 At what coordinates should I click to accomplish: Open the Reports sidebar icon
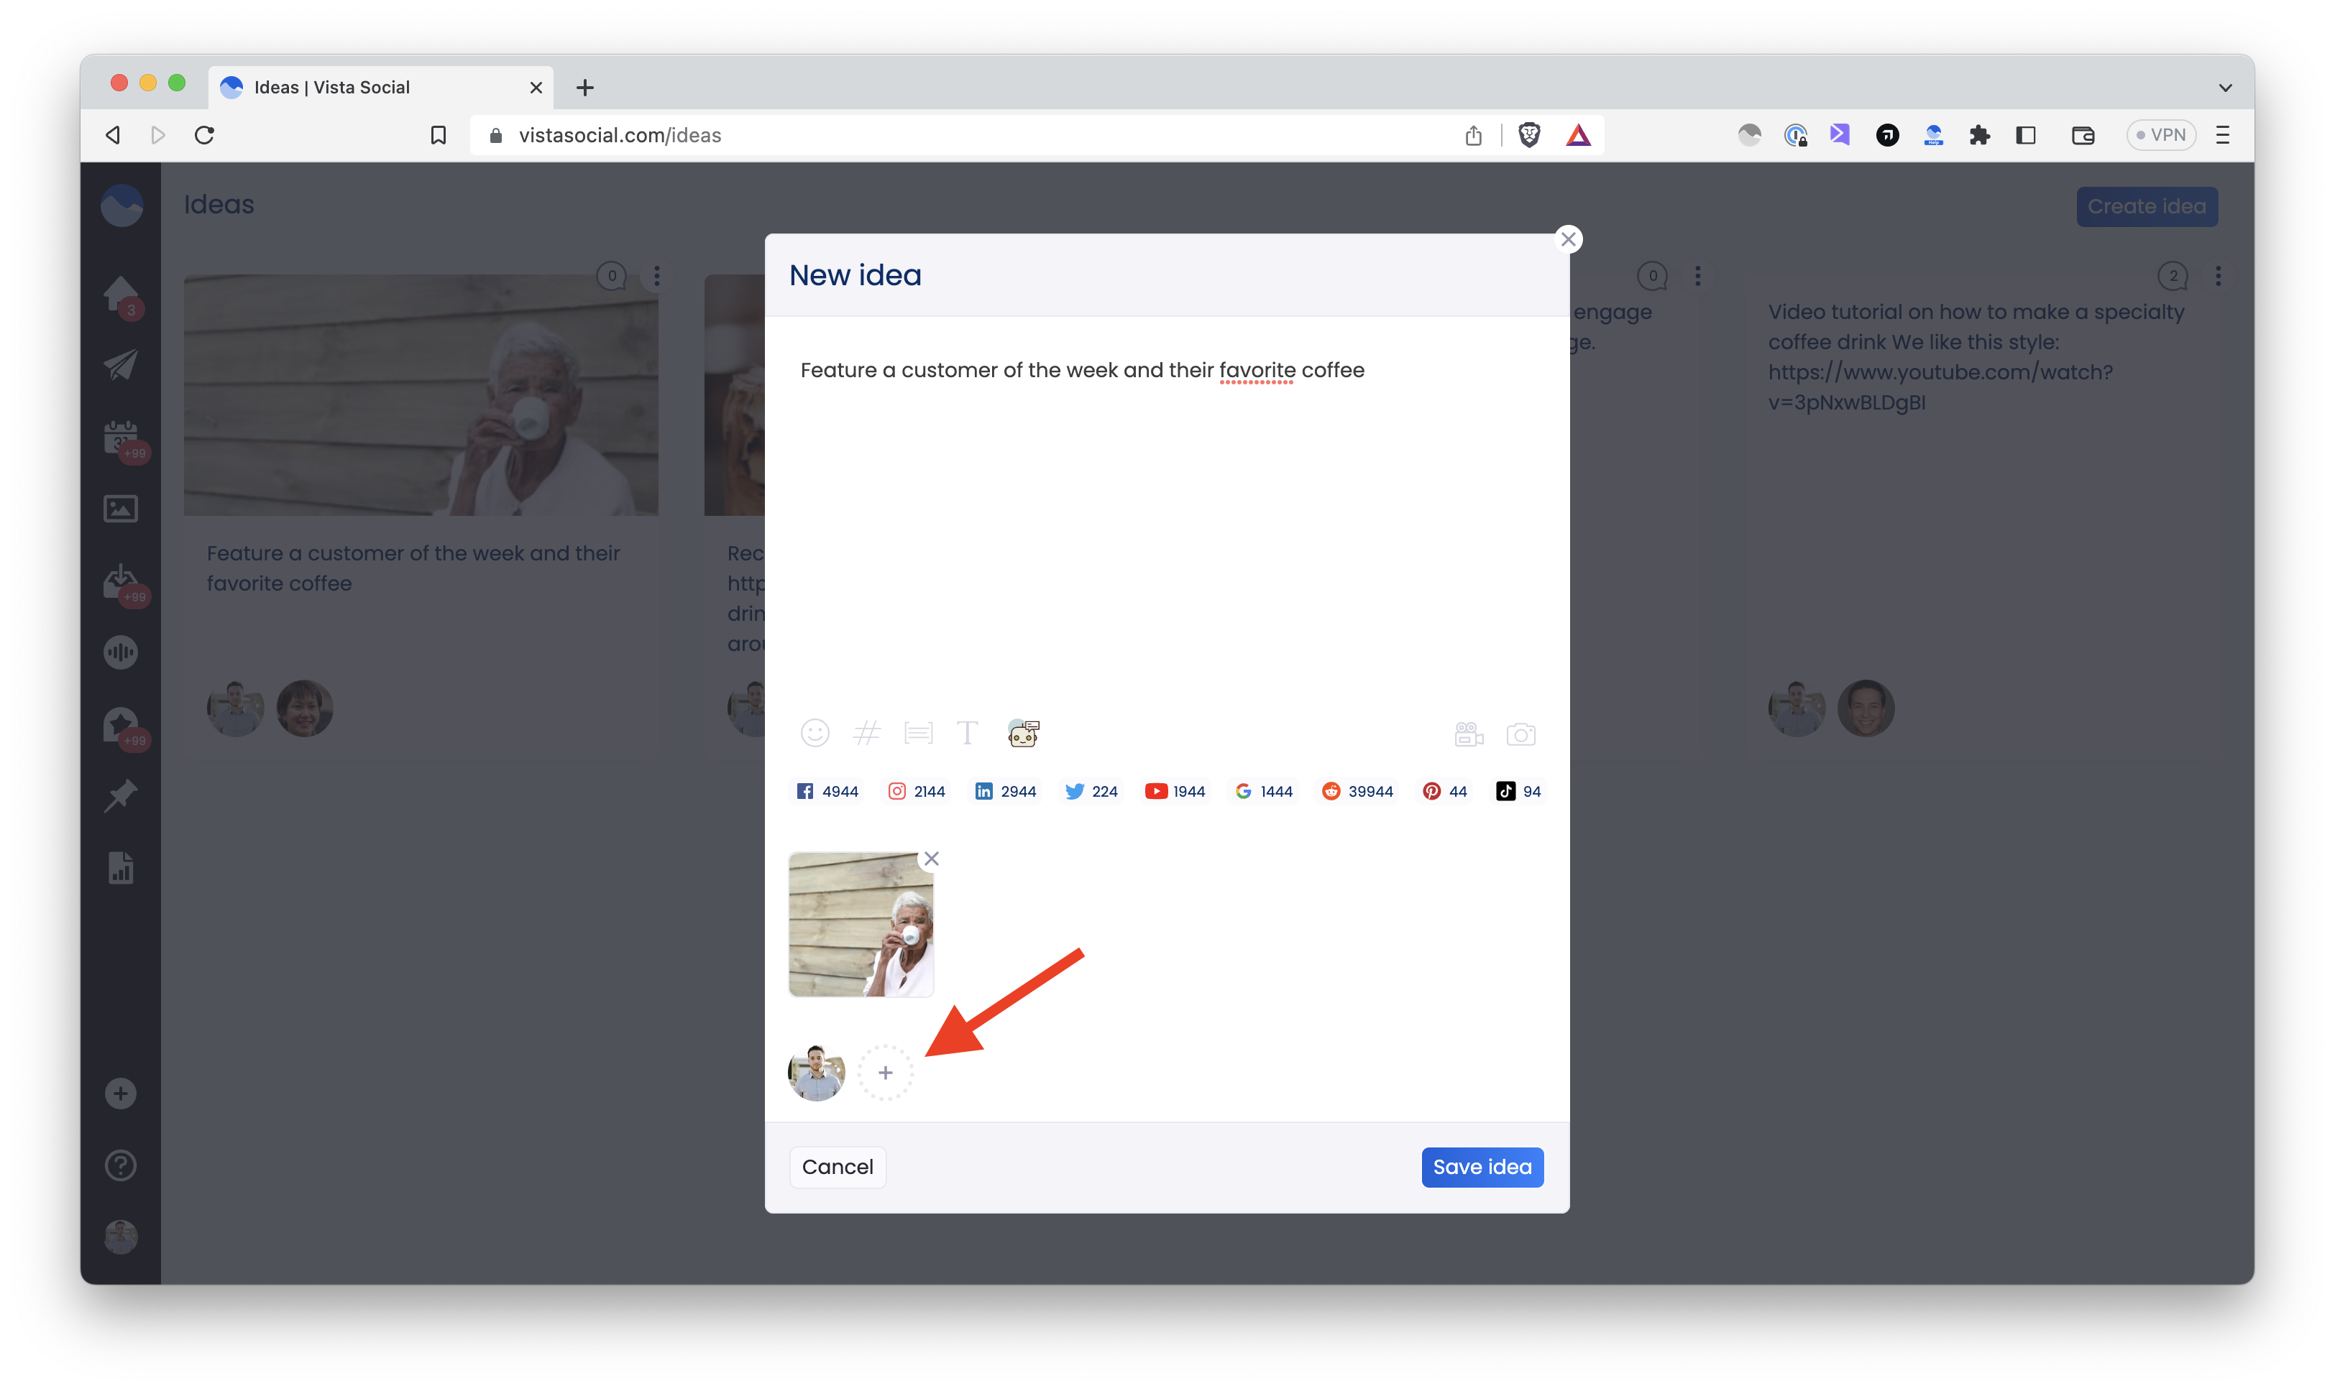(121, 868)
